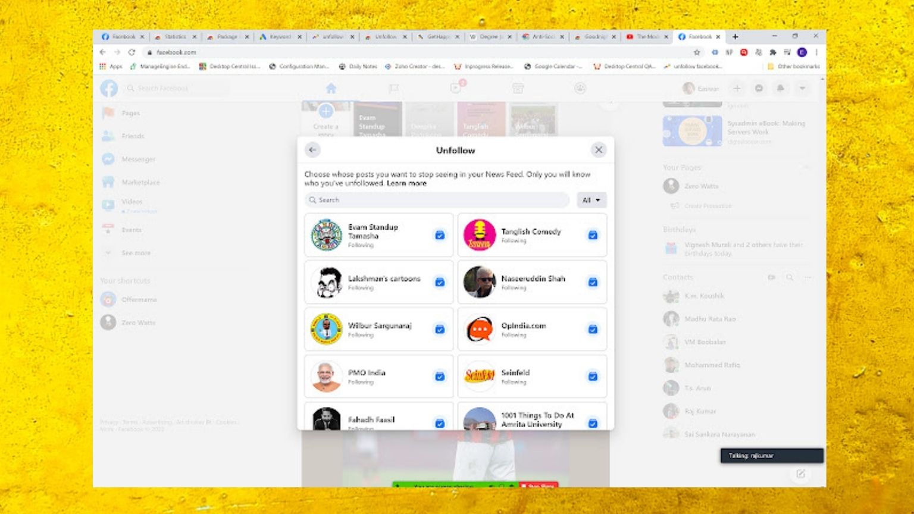The width and height of the screenshot is (914, 514).
Task: Open the Contacts options ellipsis
Action: tap(807, 277)
